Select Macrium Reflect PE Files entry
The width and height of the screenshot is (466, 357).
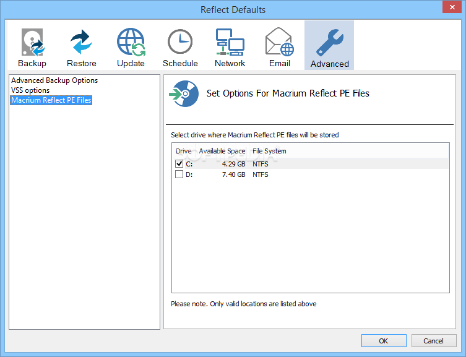[51, 100]
